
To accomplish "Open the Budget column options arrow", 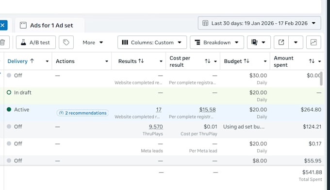I will (265, 61).
